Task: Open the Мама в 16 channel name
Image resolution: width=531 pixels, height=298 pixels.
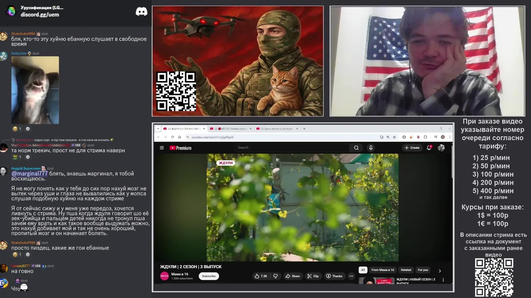Action: tap(180, 274)
